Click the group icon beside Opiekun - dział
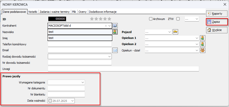 pos(203,50)
